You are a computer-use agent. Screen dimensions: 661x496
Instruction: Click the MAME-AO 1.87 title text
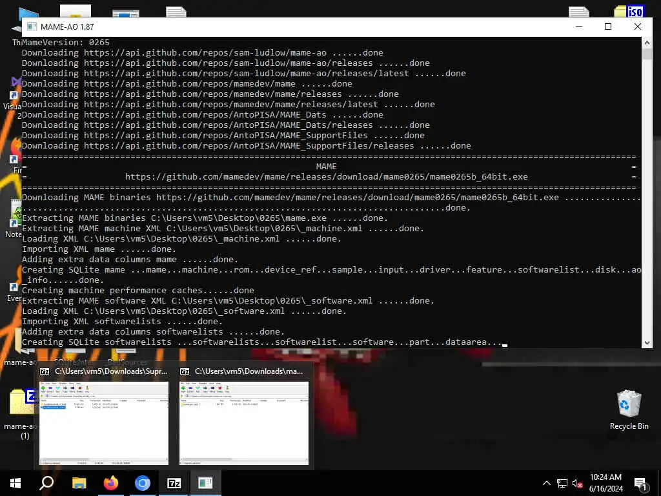67,27
